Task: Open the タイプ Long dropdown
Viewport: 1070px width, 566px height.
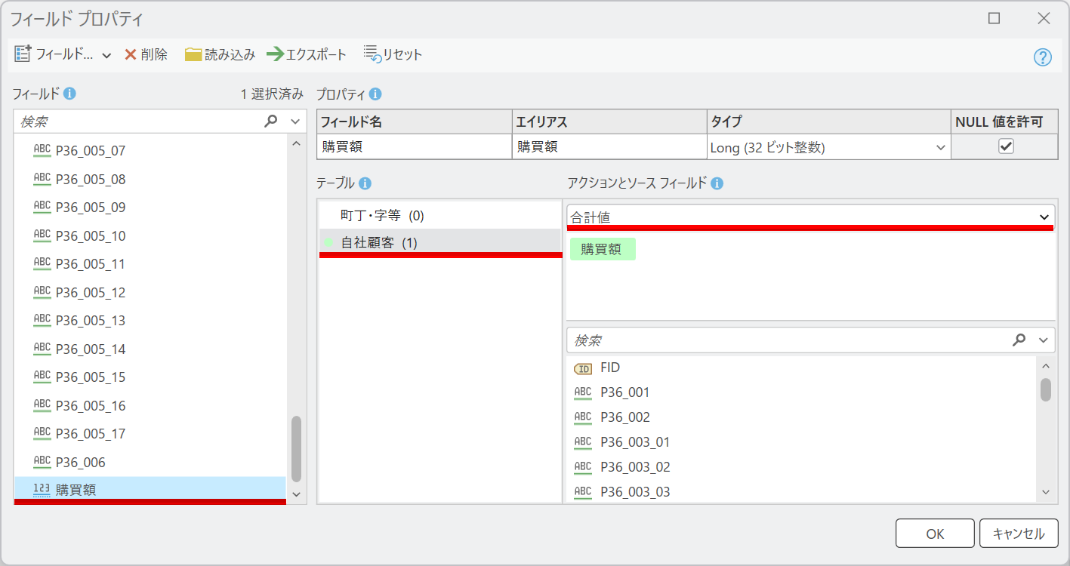Action: 941,148
